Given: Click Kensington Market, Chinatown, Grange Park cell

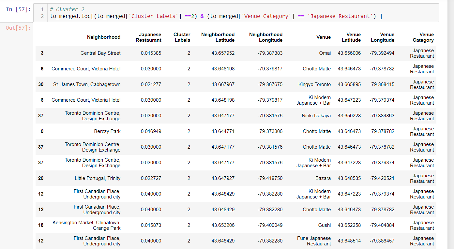Looking at the screenshot, I should coord(86,225).
